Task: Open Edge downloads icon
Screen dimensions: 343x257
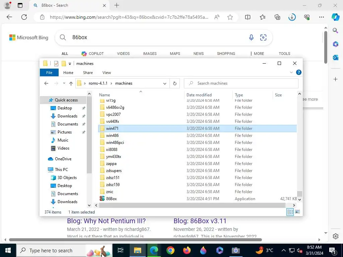Action: 292,17
